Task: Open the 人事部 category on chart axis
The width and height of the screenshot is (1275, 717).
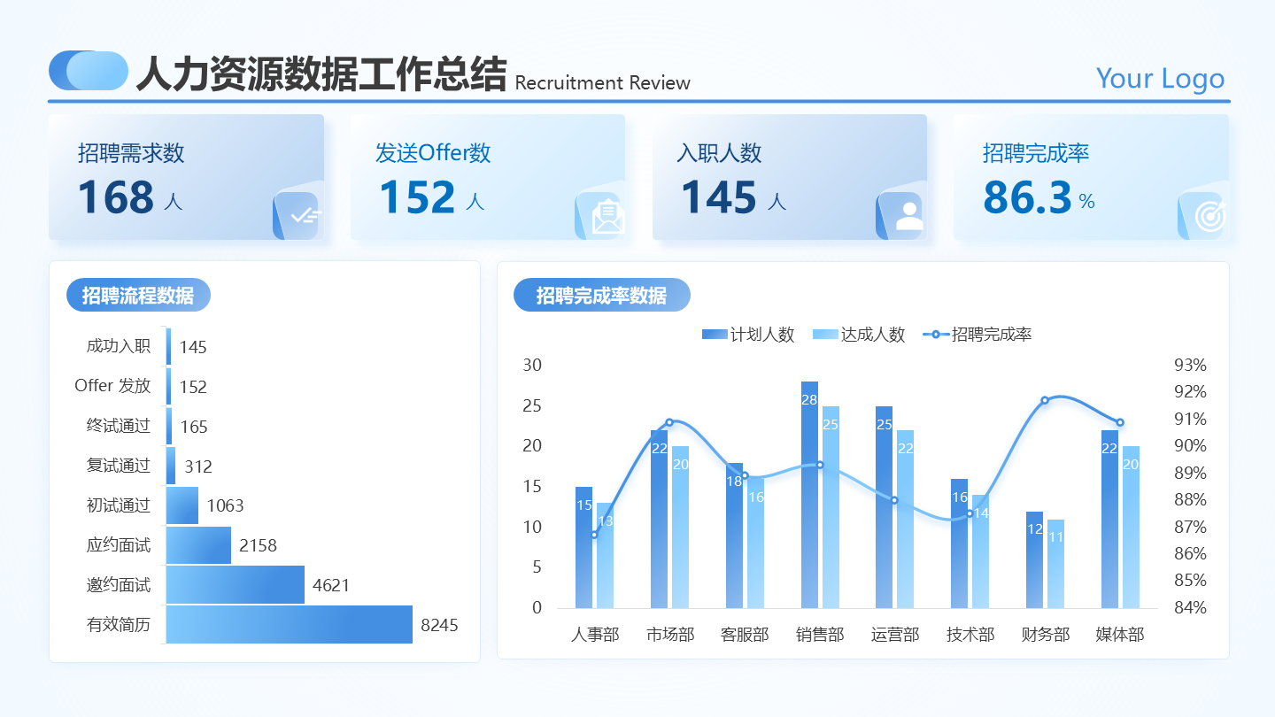Action: click(x=594, y=635)
